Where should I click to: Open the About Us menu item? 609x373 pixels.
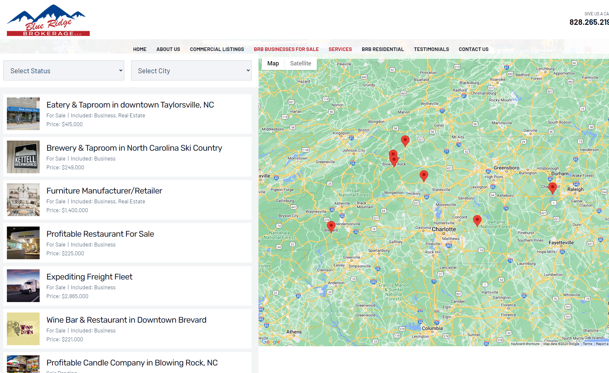(168, 49)
